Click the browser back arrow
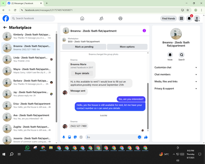Viewport: 205px width, 164px height. point(4,10)
